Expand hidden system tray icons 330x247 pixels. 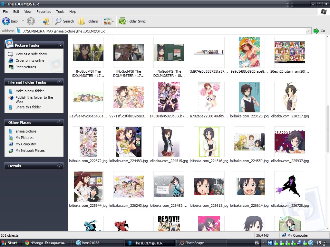tap(264, 243)
